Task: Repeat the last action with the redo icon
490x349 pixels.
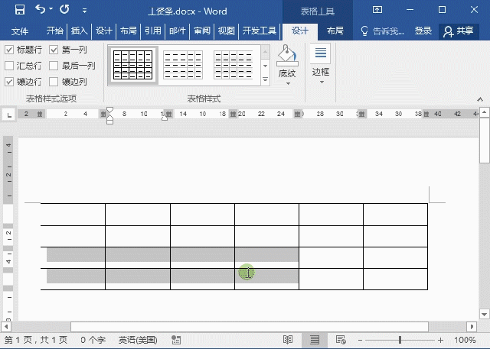Action: coord(64,9)
